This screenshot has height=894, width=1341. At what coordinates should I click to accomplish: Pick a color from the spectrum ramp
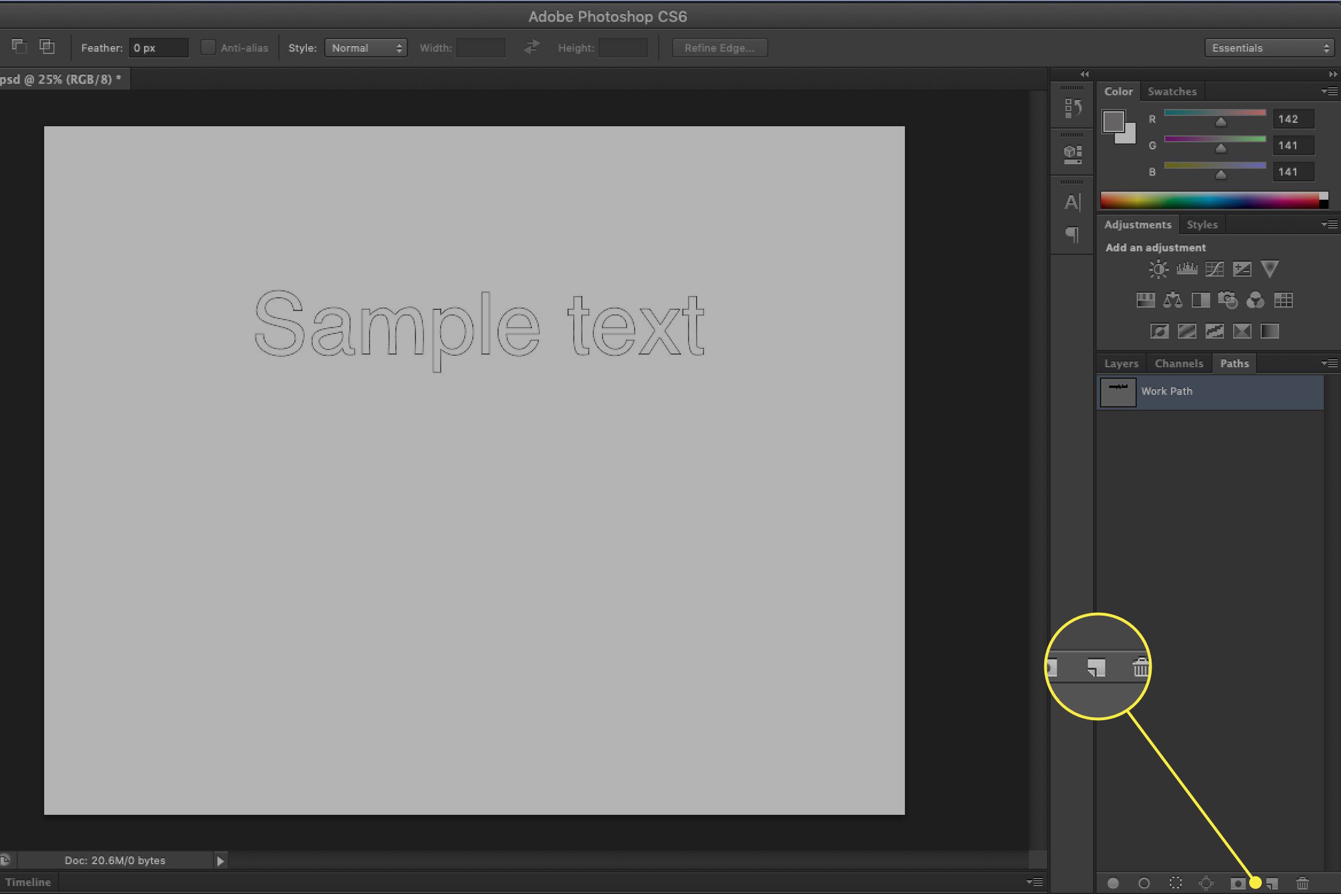(x=1210, y=200)
